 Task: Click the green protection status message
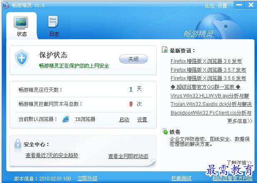(74, 66)
